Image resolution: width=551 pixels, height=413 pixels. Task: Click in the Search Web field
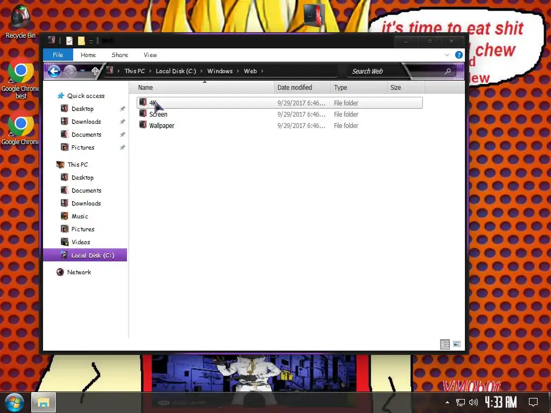(395, 72)
